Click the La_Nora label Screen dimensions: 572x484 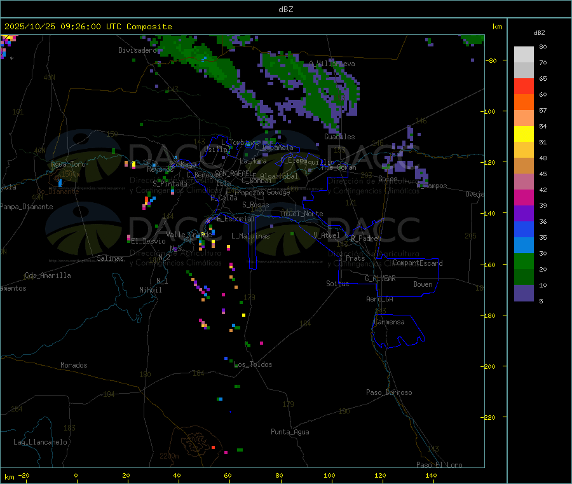click(x=253, y=161)
